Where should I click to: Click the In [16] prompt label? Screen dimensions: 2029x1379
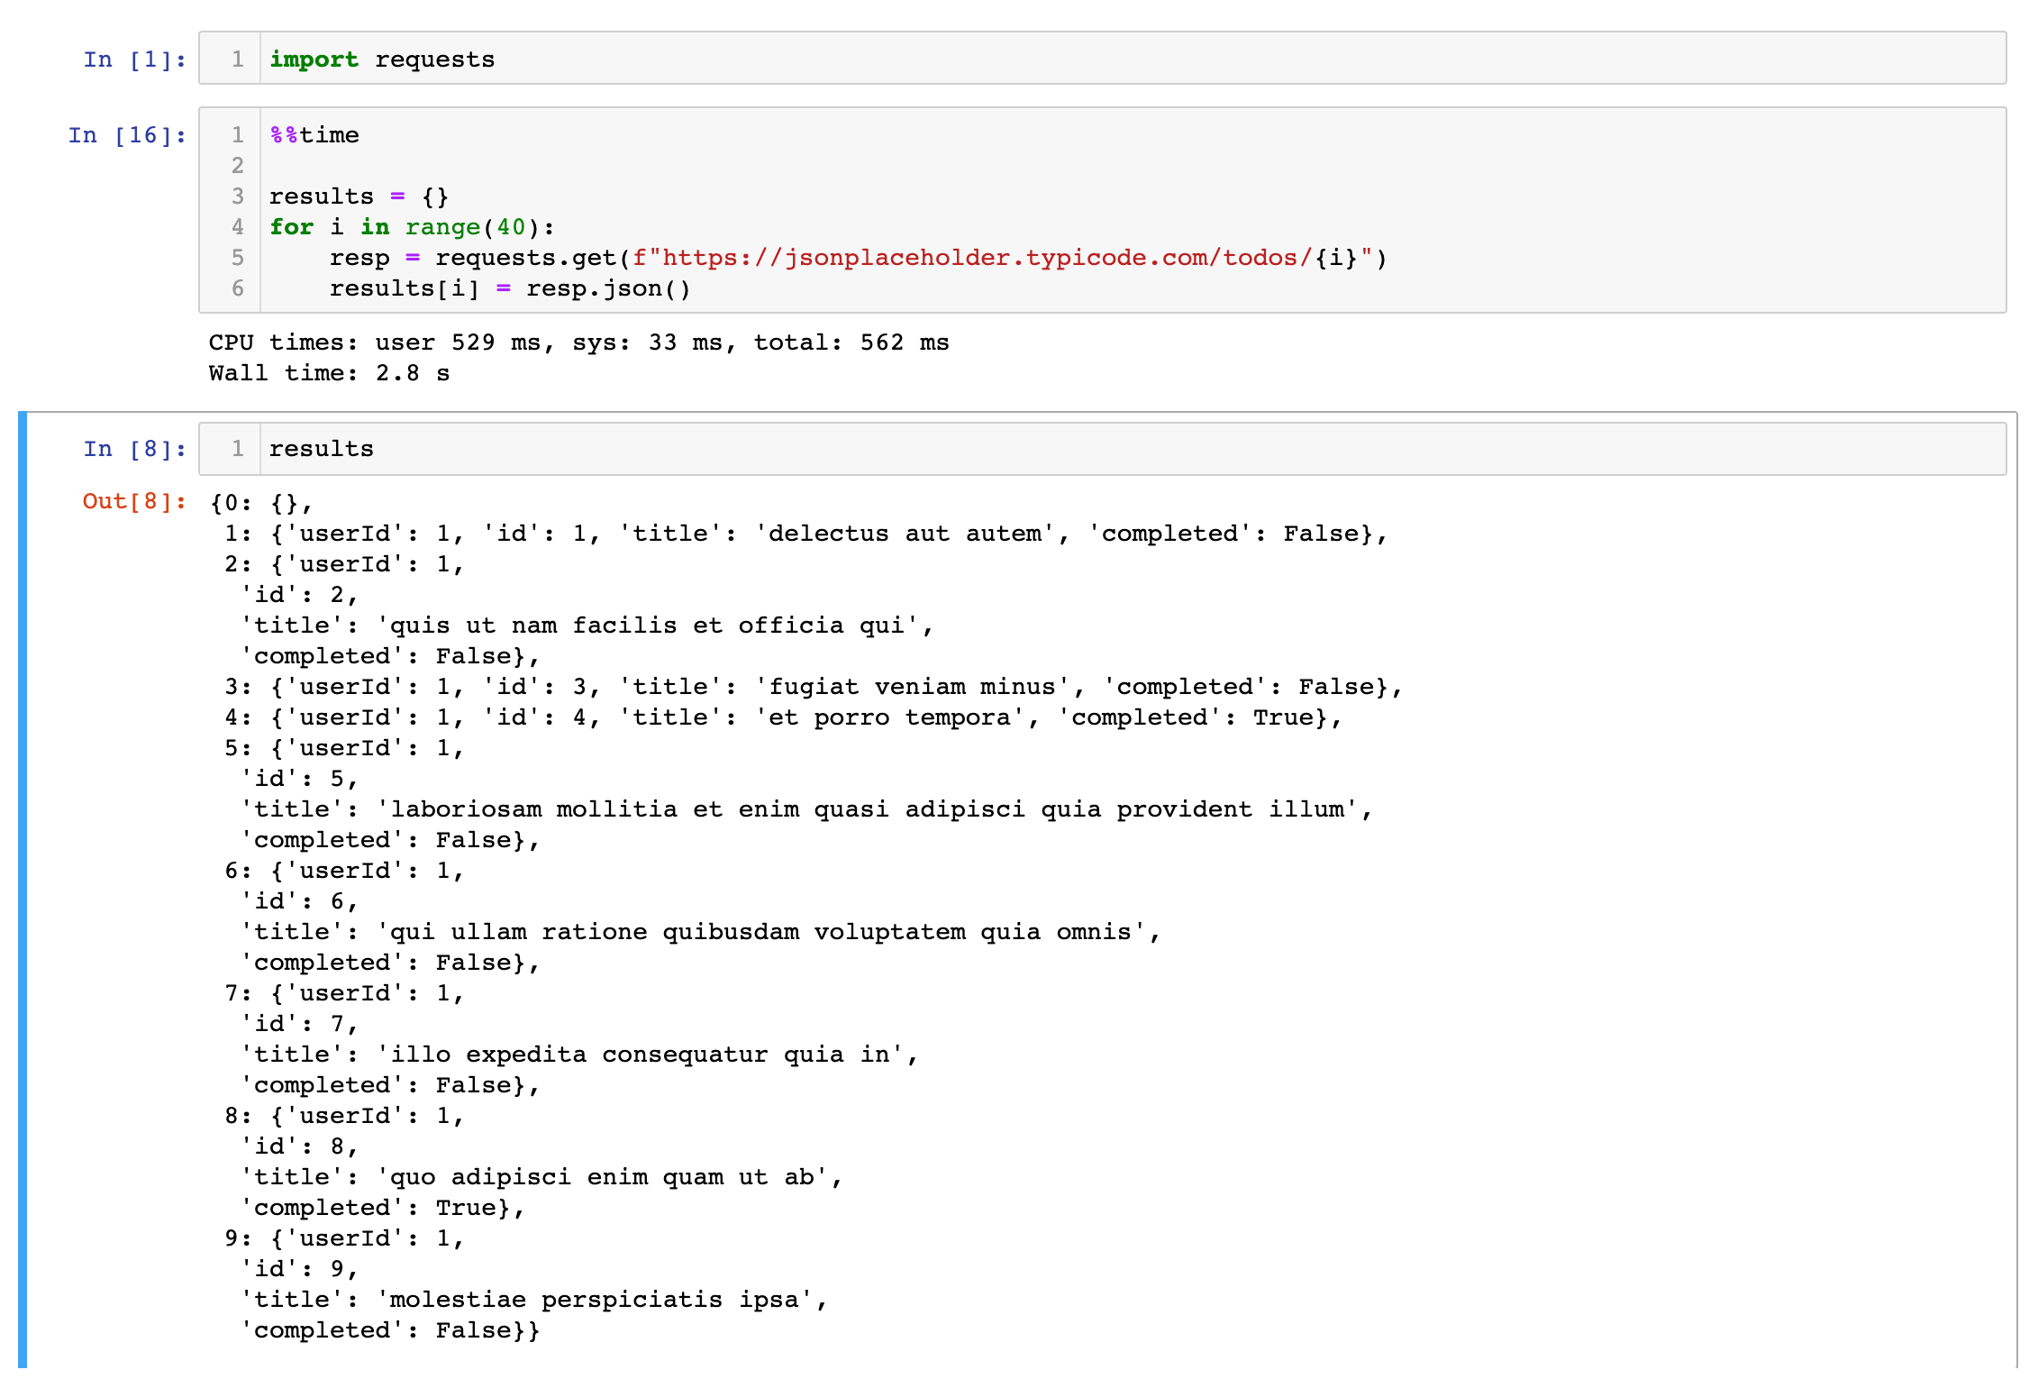tap(127, 135)
